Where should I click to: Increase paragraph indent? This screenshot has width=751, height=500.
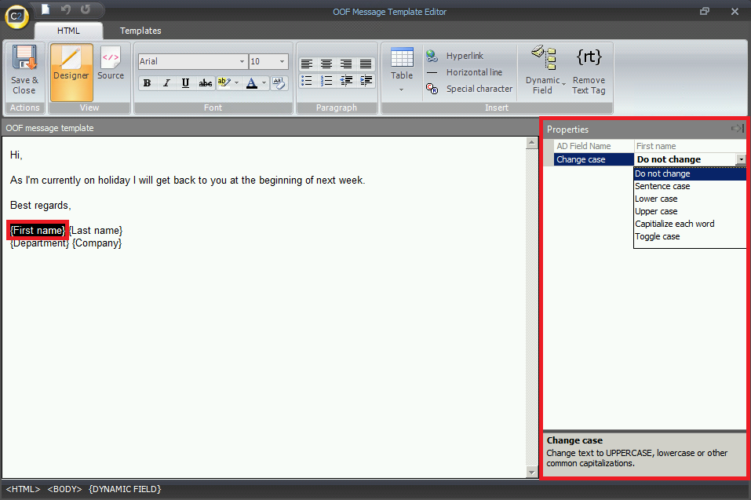click(x=366, y=81)
